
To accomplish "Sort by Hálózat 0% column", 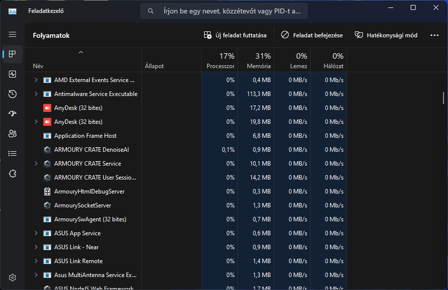I will [329, 60].
